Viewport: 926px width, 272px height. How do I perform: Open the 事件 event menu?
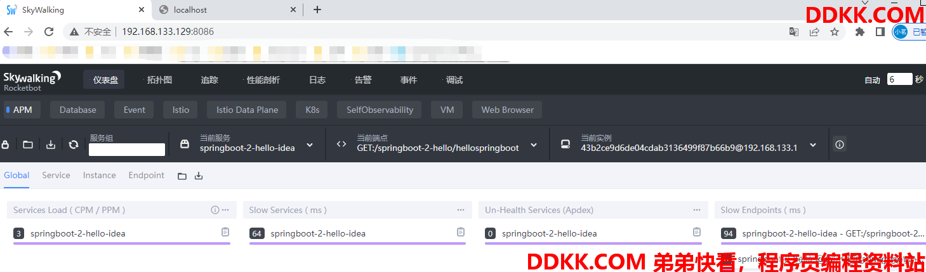click(408, 80)
